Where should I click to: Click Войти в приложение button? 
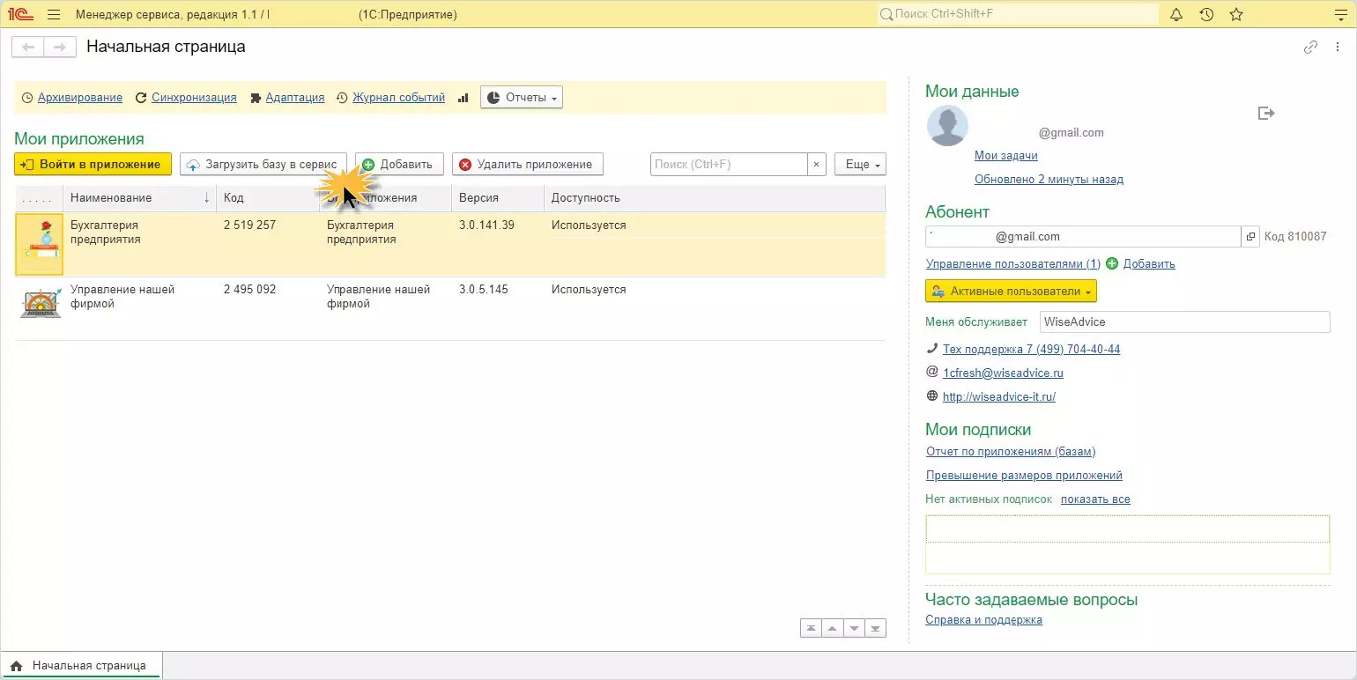pos(93,165)
